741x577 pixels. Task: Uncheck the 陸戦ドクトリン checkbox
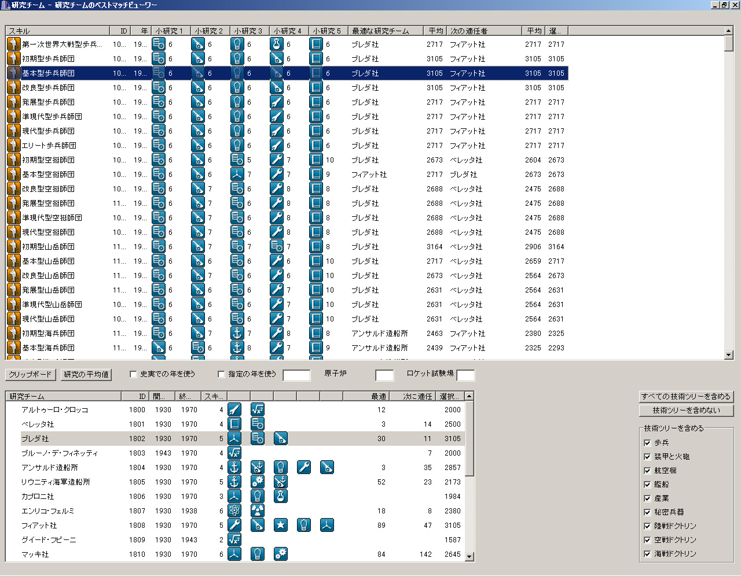coord(647,526)
